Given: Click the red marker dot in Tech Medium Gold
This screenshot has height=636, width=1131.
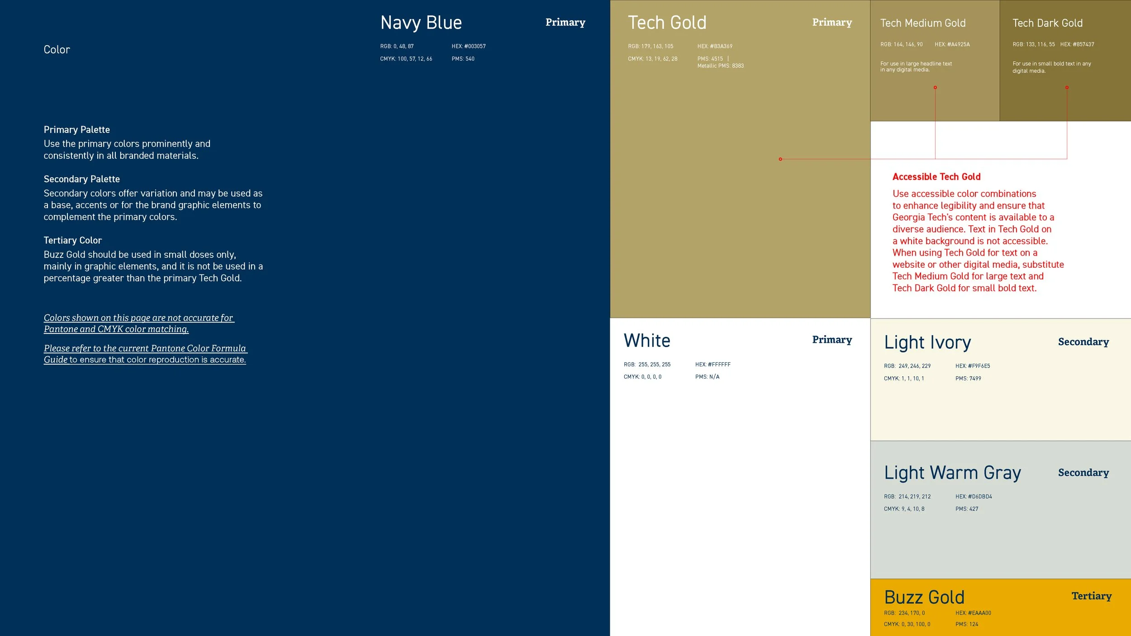Looking at the screenshot, I should click(935, 87).
